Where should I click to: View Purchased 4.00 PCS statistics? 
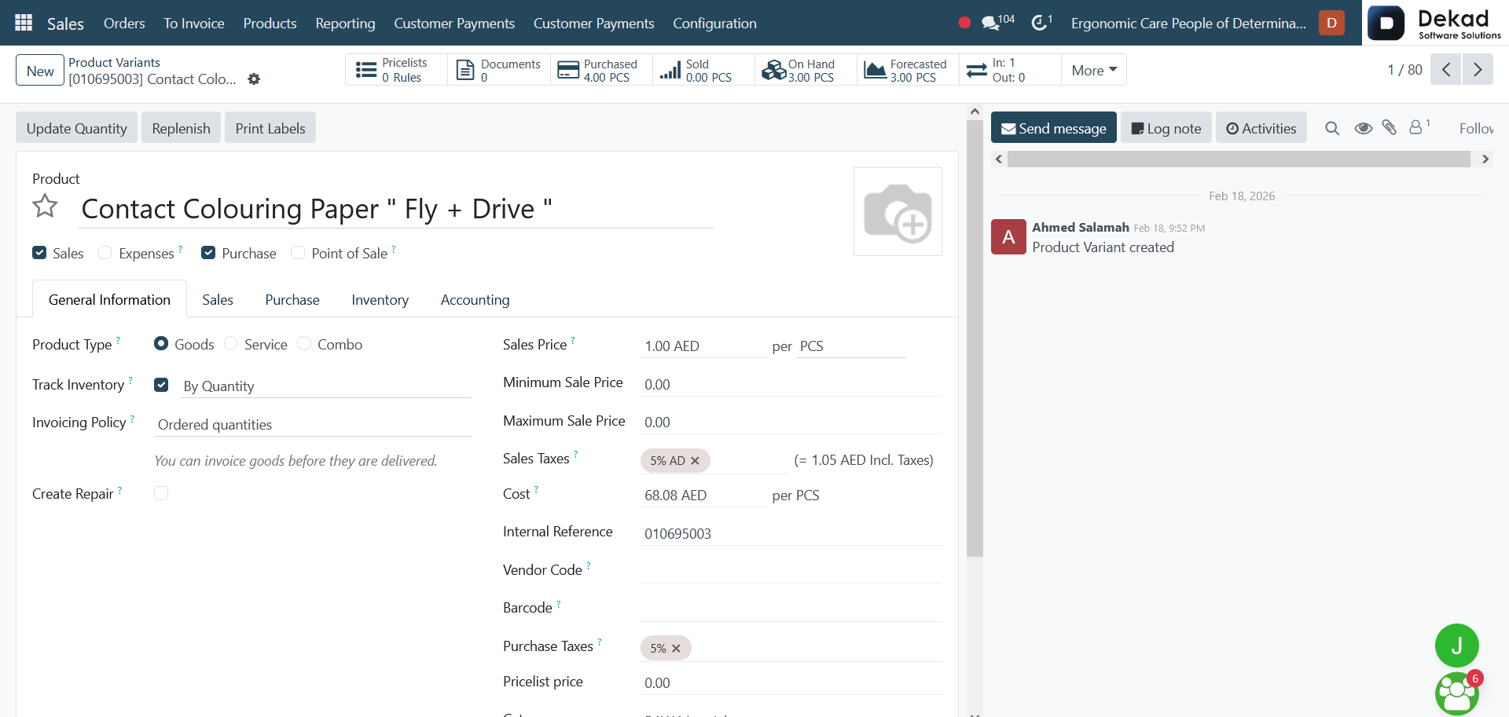pos(601,70)
